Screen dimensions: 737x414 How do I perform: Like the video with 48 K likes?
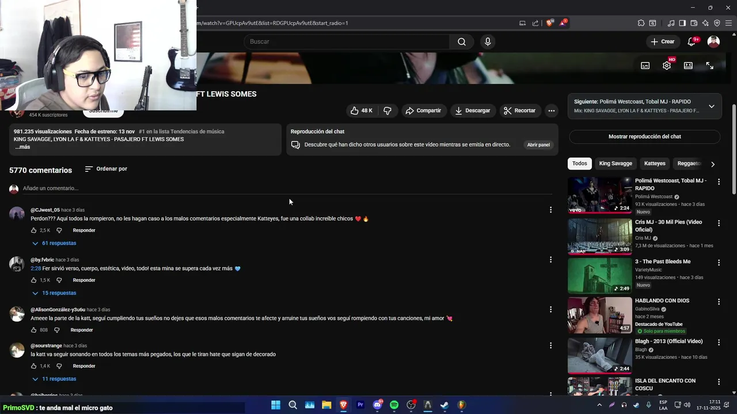(362, 110)
